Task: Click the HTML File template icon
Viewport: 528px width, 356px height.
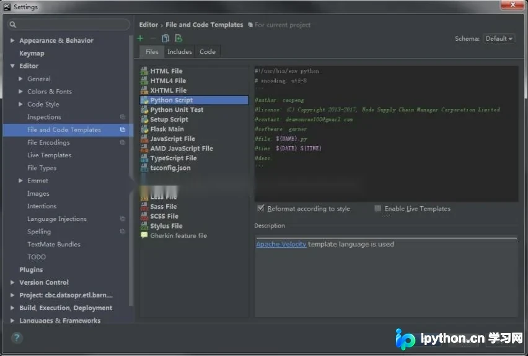Action: [144, 71]
